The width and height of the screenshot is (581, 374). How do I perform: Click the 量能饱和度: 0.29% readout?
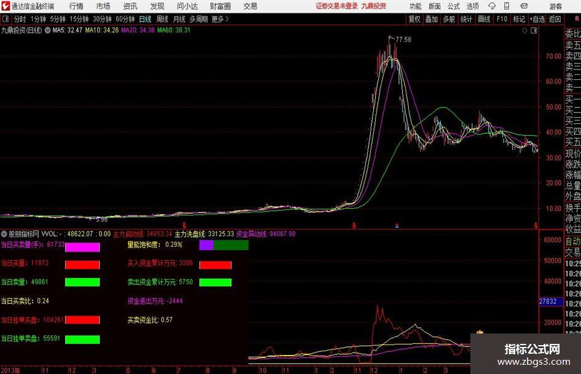point(155,245)
